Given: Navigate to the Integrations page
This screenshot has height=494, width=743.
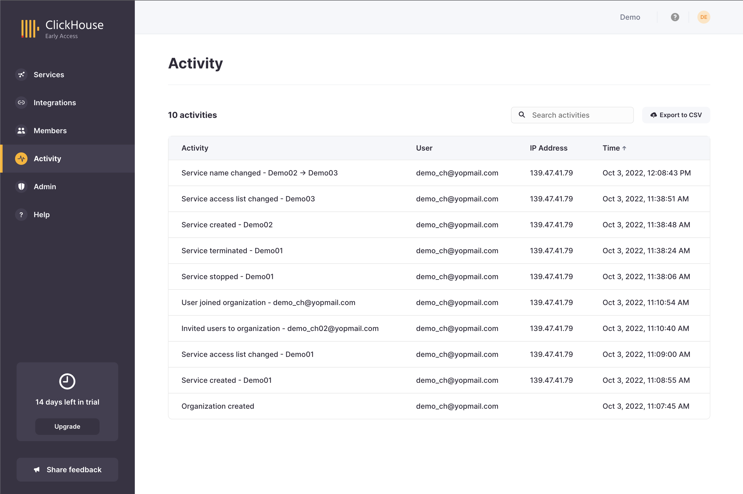Looking at the screenshot, I should 54,103.
